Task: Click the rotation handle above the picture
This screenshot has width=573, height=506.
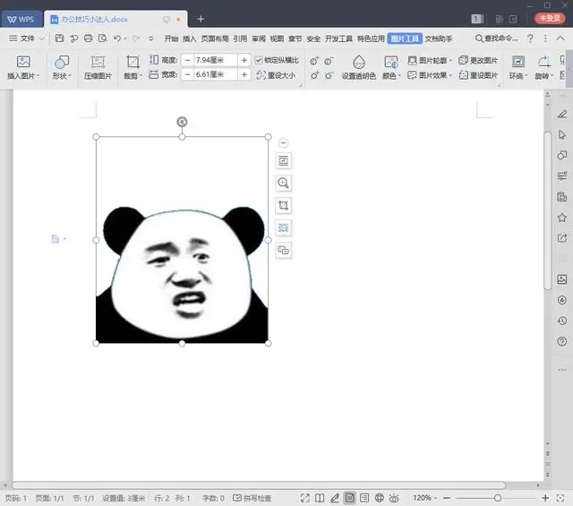Action: click(182, 122)
